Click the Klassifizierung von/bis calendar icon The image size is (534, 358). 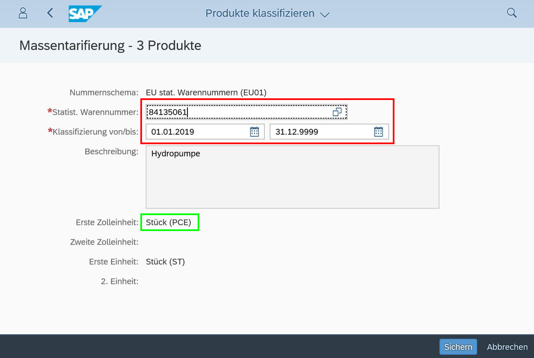point(255,131)
